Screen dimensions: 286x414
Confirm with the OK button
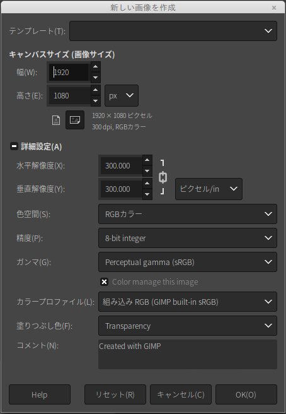pos(246,394)
